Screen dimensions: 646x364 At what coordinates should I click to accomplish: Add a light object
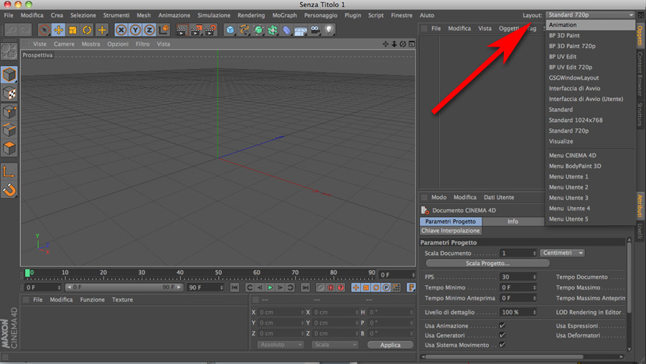pos(329,29)
